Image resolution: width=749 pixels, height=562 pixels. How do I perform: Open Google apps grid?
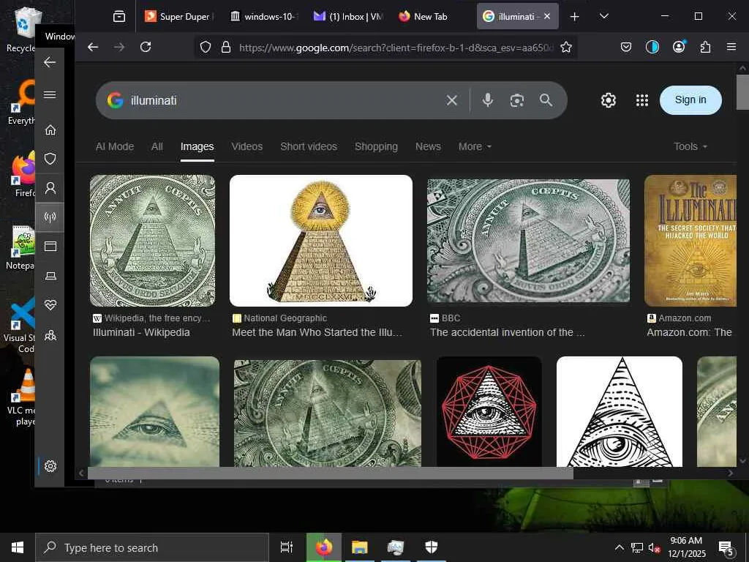tap(642, 100)
